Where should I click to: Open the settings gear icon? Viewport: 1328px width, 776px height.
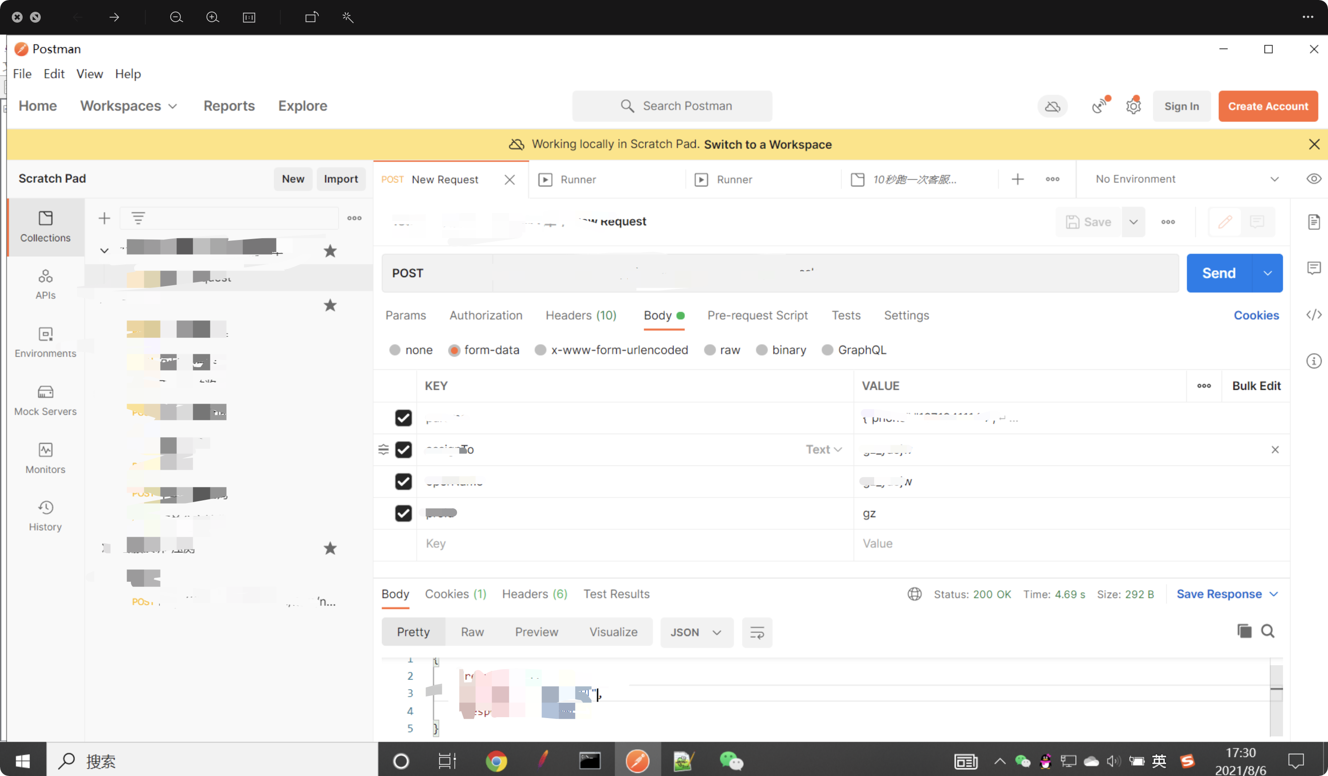pyautogui.click(x=1133, y=106)
